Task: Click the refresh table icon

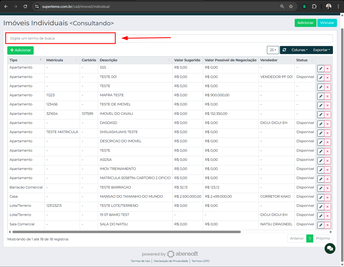Action: coord(284,50)
